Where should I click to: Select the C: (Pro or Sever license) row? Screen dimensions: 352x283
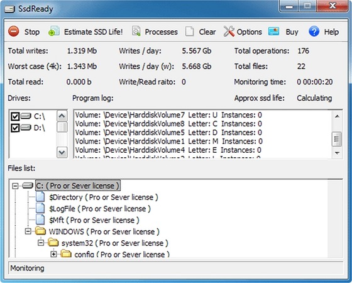(78, 186)
